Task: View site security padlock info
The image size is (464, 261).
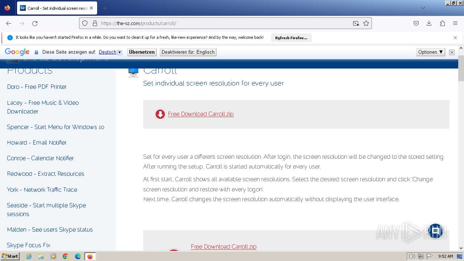Action: point(95,23)
